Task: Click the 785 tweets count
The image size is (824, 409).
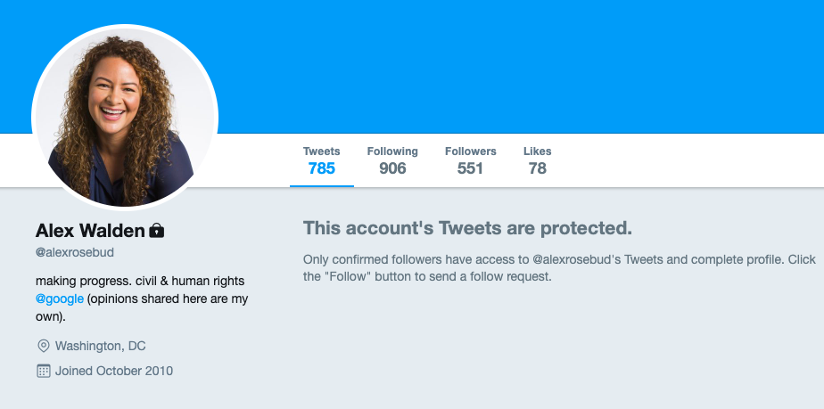Action: click(321, 168)
